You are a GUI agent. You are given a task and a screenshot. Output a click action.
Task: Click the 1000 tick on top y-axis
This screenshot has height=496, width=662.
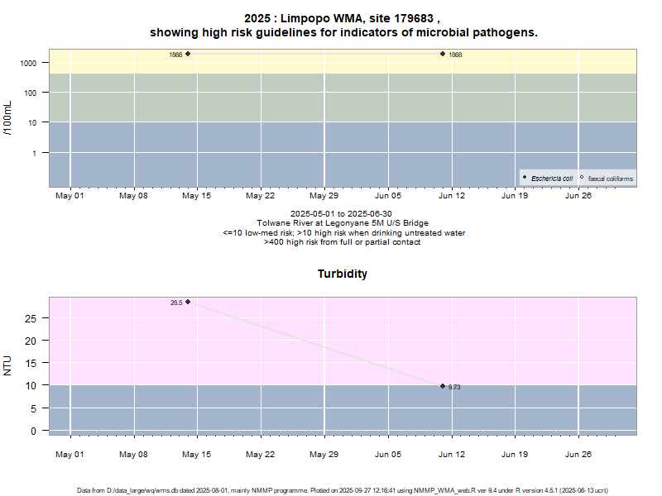coord(27,63)
